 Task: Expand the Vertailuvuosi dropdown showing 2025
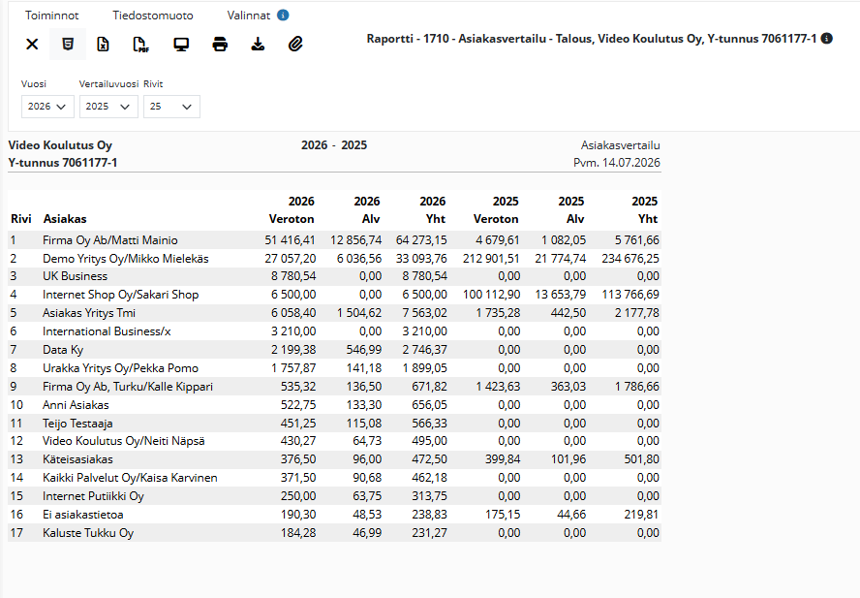coord(108,107)
